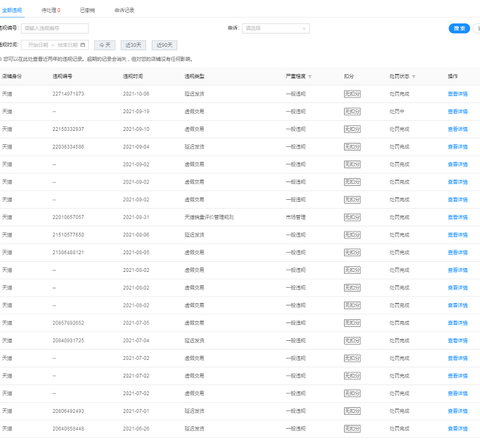View details of violation 20840931725

pos(458,341)
